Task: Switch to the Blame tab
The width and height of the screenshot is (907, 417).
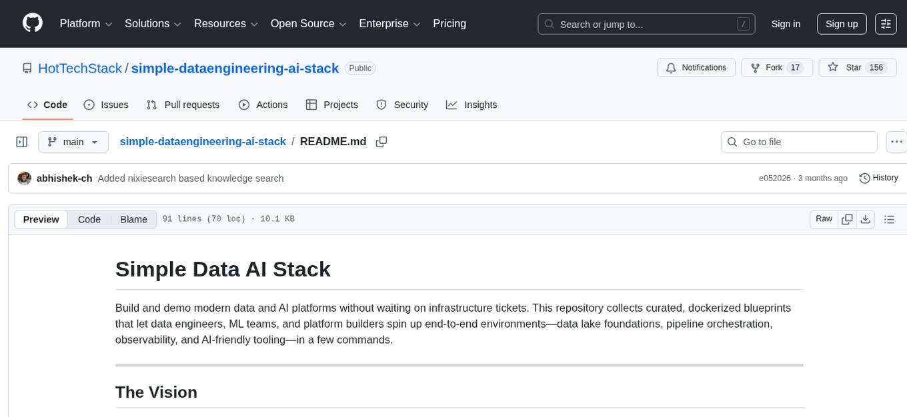Action: coord(133,218)
